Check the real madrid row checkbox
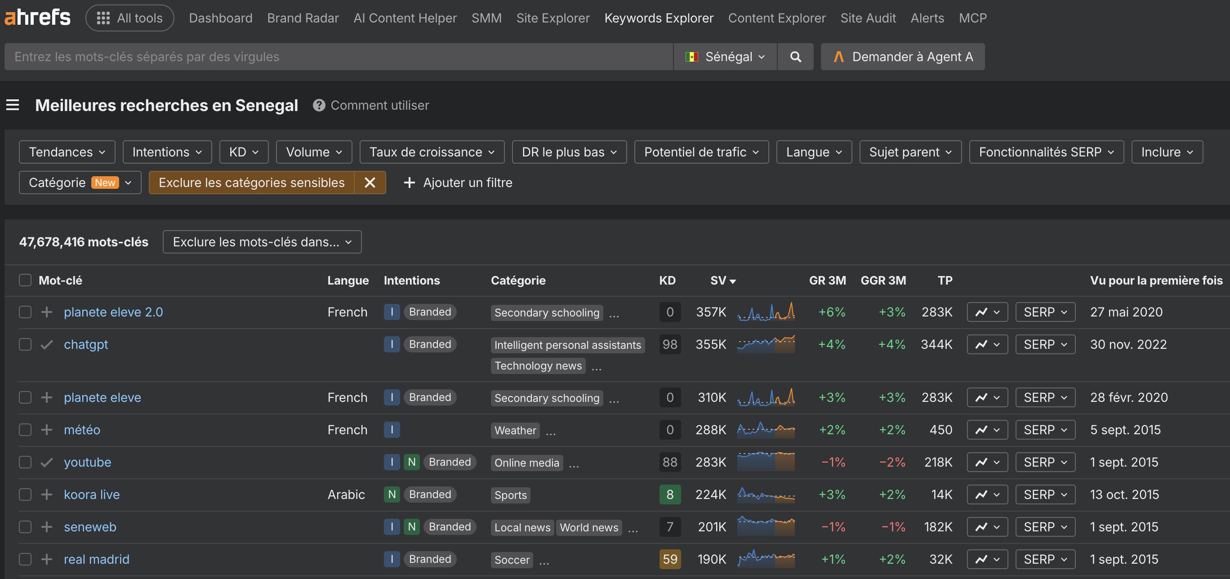Screen dimensions: 1230x579 [x=25, y=559]
